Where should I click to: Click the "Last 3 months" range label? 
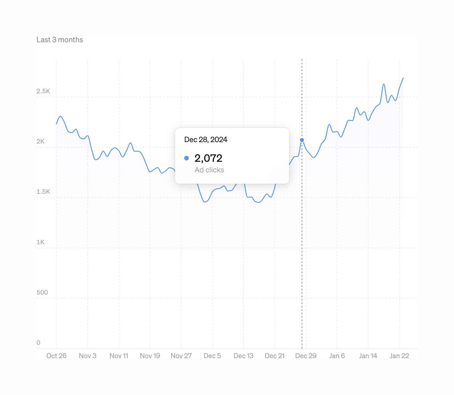pos(60,40)
